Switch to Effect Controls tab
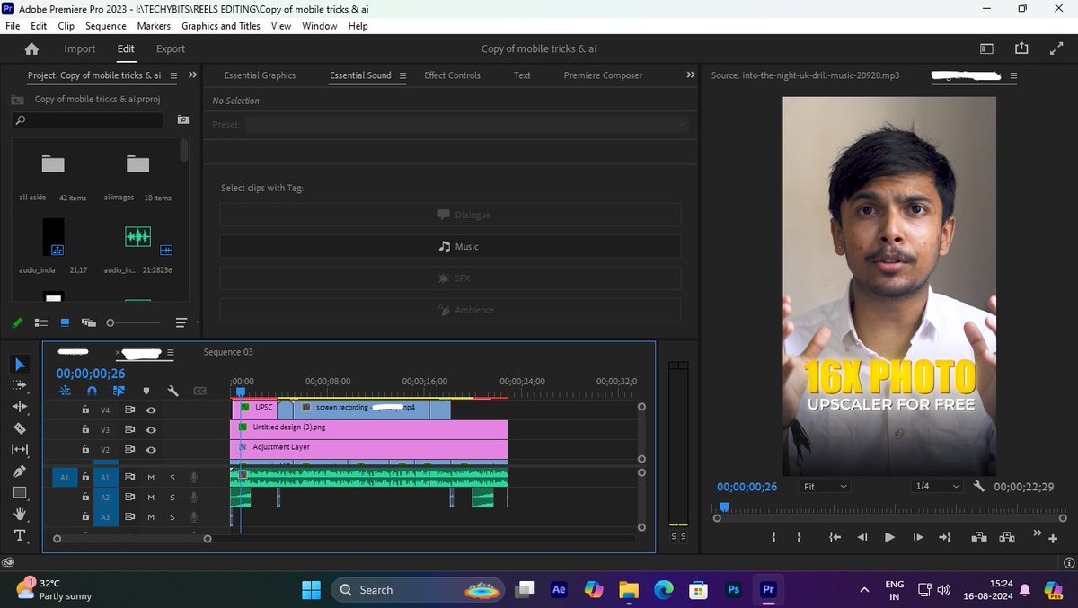This screenshot has height=608, width=1078. click(452, 75)
